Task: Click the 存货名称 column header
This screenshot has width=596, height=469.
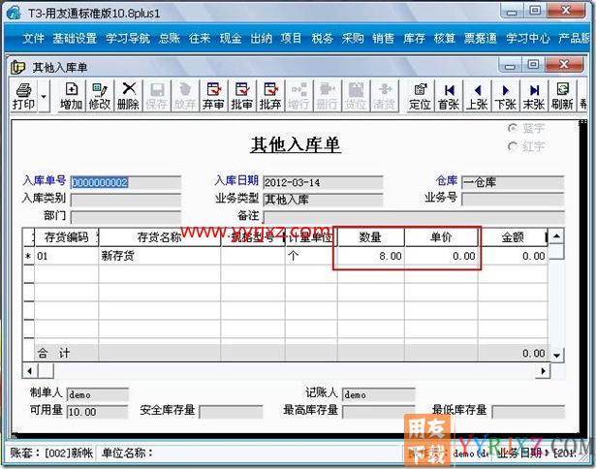Action: coord(160,237)
